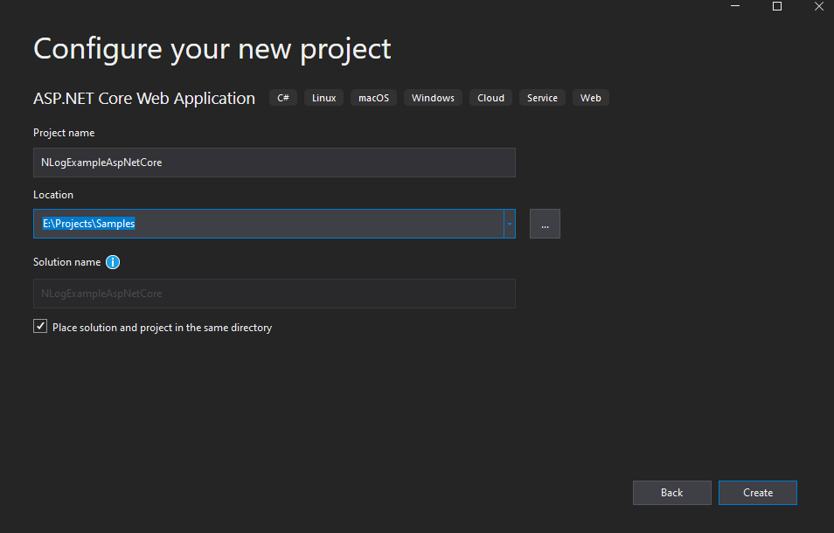Maximize the configure project window

[777, 6]
